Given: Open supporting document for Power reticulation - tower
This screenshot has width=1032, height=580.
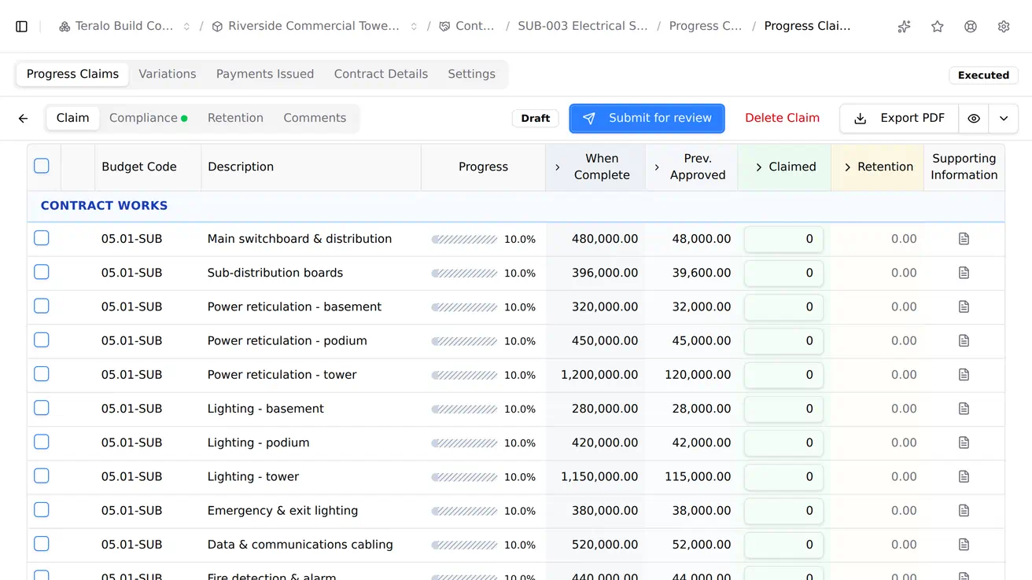Looking at the screenshot, I should pos(964,375).
